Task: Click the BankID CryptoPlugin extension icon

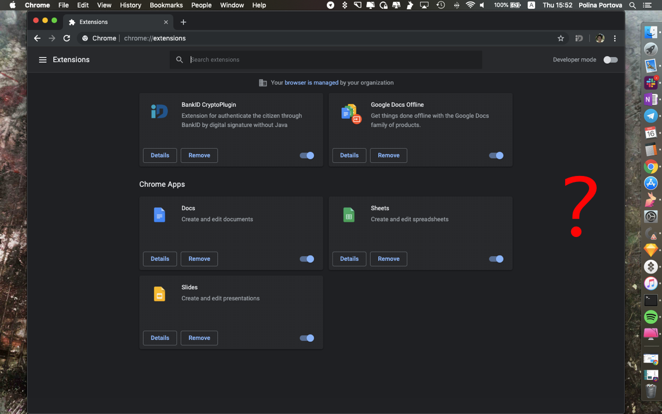Action: [x=160, y=112]
